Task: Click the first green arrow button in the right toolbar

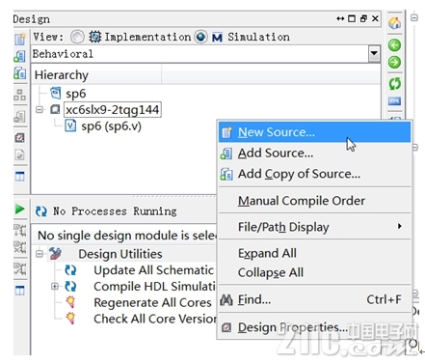Action: click(394, 45)
